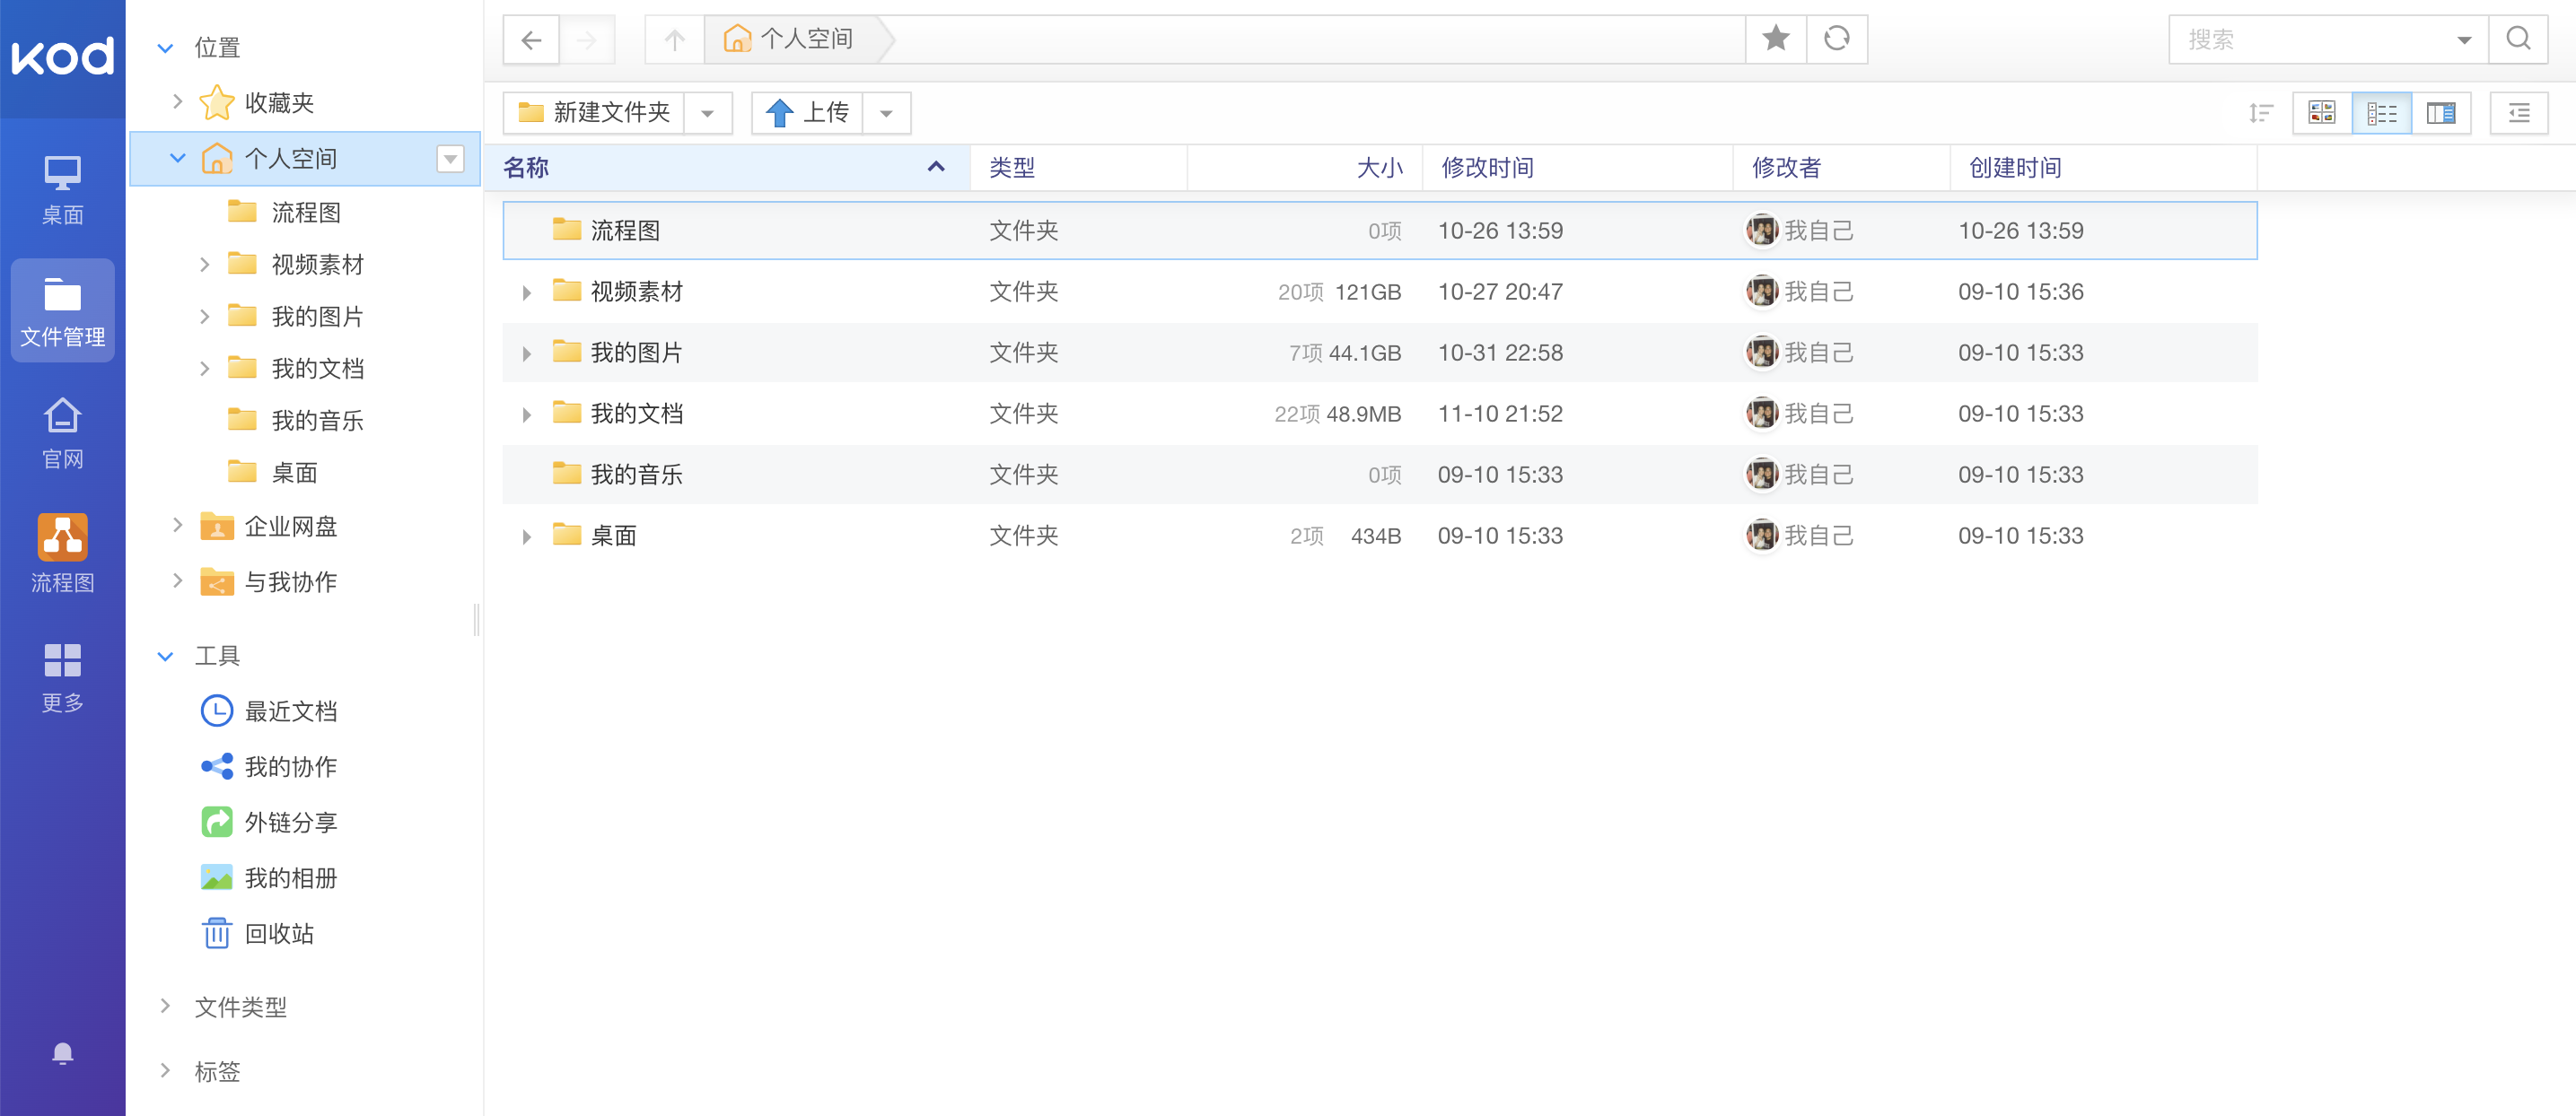The image size is (2576, 1116).
Task: Navigate up to parent folder
Action: (675, 40)
